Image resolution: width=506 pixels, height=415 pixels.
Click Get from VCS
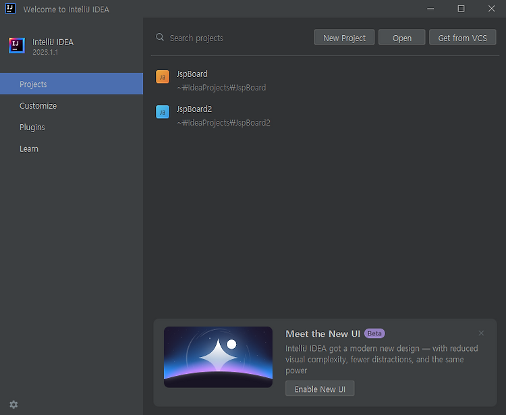pyautogui.click(x=462, y=37)
